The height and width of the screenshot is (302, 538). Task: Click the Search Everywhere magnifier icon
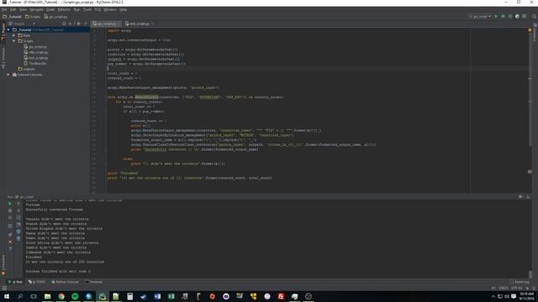coord(534,17)
